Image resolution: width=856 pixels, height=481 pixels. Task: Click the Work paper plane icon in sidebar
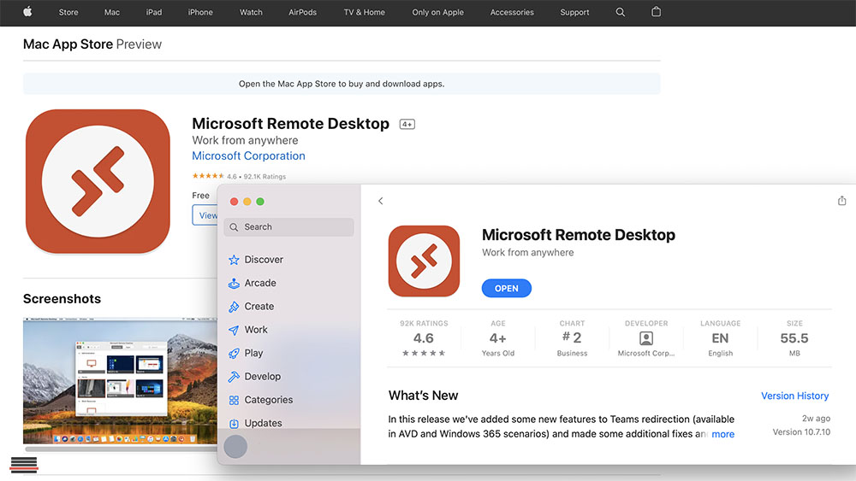pos(234,330)
